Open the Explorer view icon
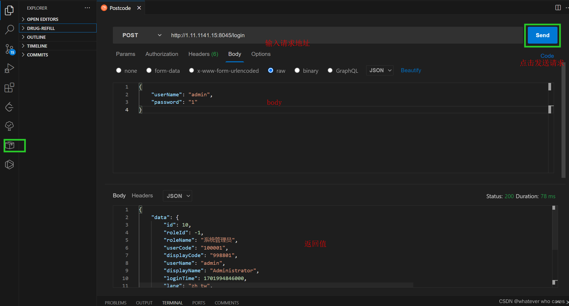The height and width of the screenshot is (306, 569). pyautogui.click(x=9, y=10)
